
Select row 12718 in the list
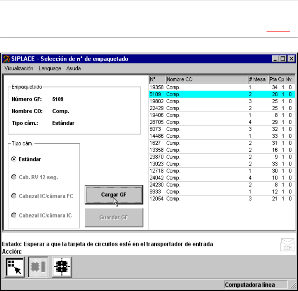point(222,171)
